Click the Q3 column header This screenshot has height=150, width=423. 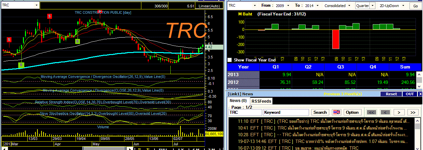tap(340, 67)
